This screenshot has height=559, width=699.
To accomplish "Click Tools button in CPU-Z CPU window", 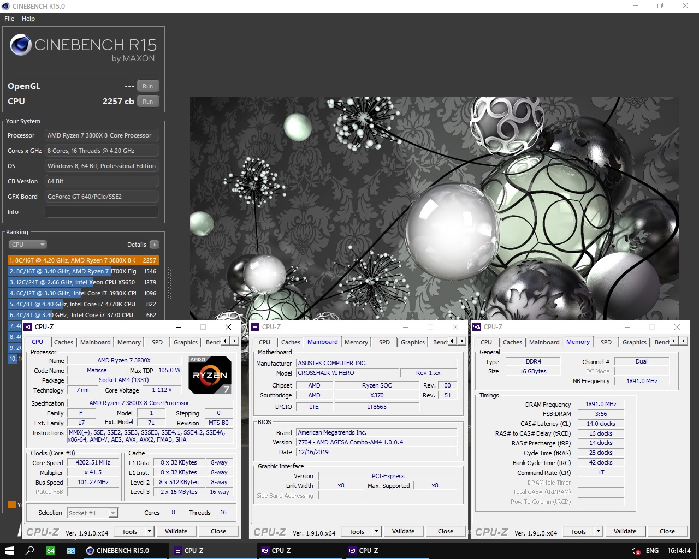I will [x=129, y=531].
